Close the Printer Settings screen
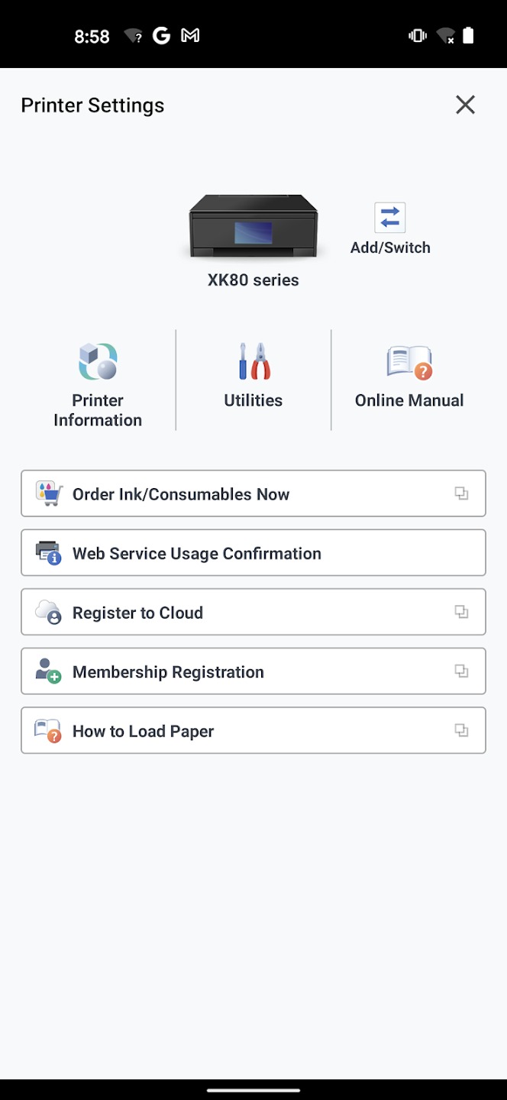The image size is (507, 1100). (x=465, y=105)
